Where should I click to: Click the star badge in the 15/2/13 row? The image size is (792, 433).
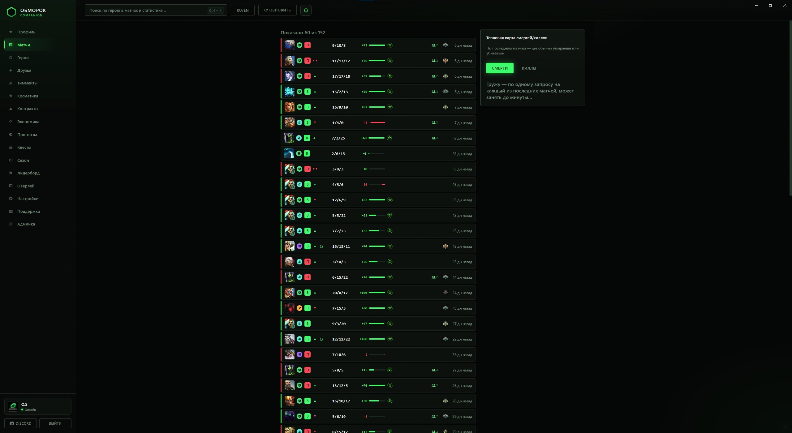click(390, 92)
